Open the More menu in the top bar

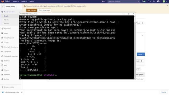point(32,1)
